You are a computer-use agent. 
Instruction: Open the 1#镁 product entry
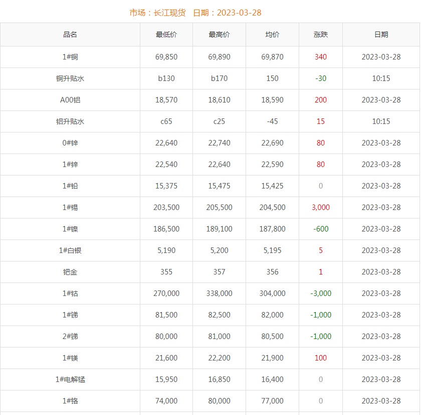point(70,358)
